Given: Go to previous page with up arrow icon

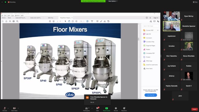Looking at the screenshot, I should (50, 21).
